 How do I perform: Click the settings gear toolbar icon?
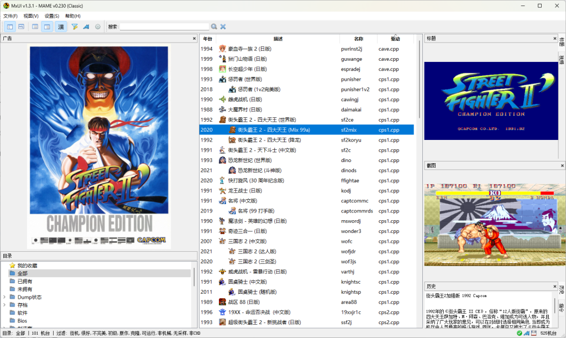tap(98, 27)
